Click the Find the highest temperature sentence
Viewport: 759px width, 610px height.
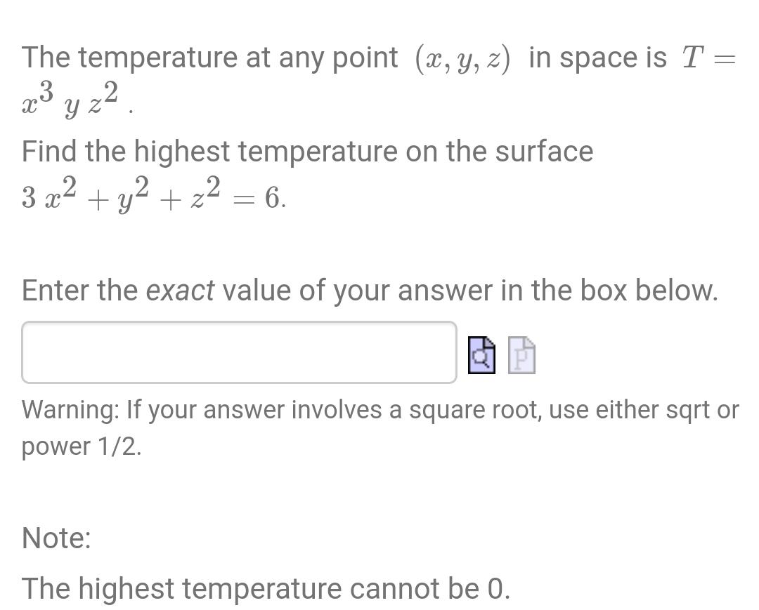point(307,150)
